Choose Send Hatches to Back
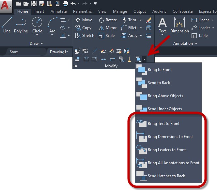The image size is (217, 190). pos(168,176)
